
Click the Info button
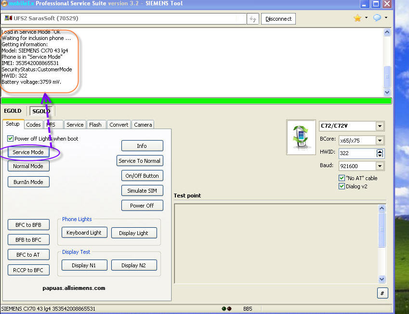tap(142, 146)
